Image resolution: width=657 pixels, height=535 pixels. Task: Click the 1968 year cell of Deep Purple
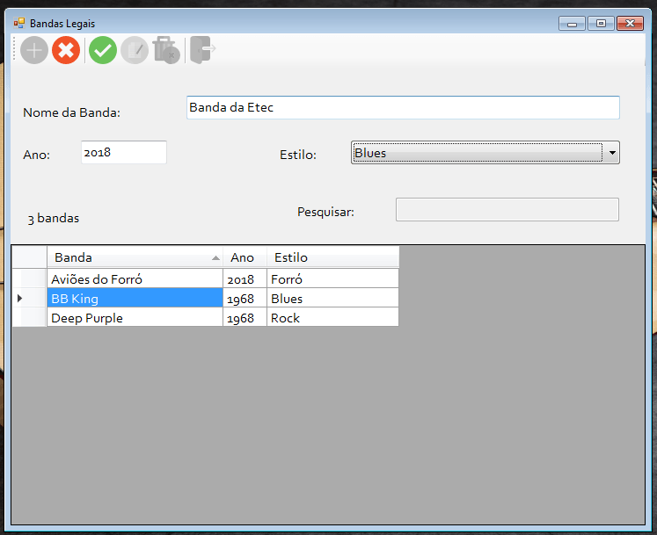(x=245, y=318)
